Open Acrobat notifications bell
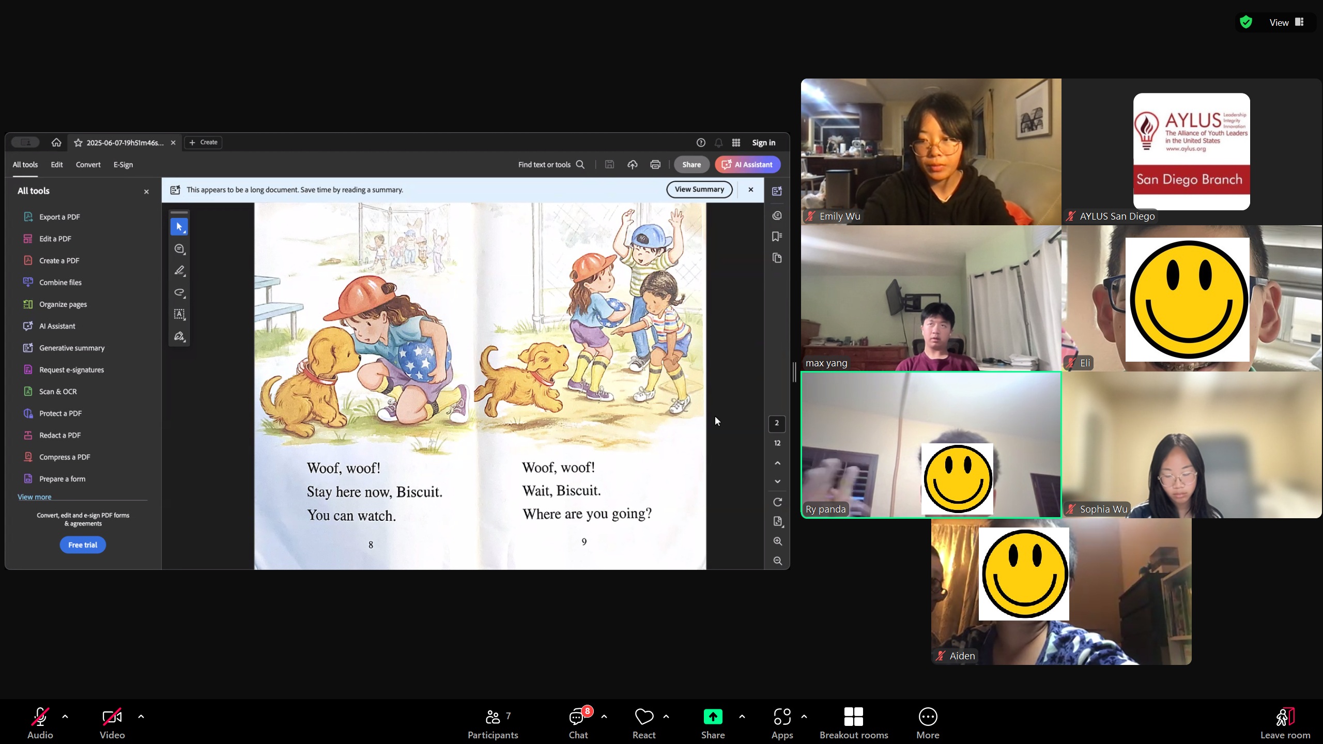The height and width of the screenshot is (744, 1323). tap(718, 143)
